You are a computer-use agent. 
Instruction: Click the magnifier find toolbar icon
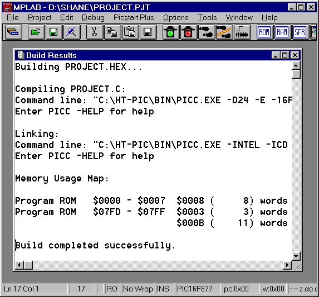tap(72, 32)
